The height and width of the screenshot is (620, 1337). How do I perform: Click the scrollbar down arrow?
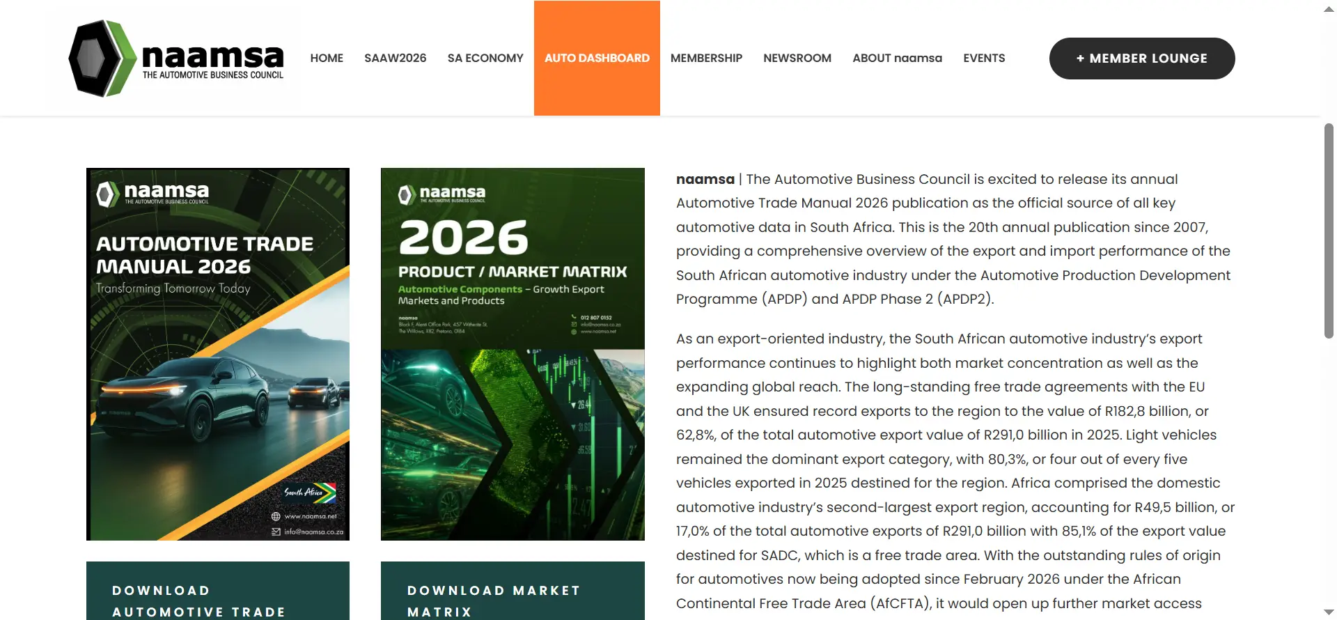coord(1329,612)
